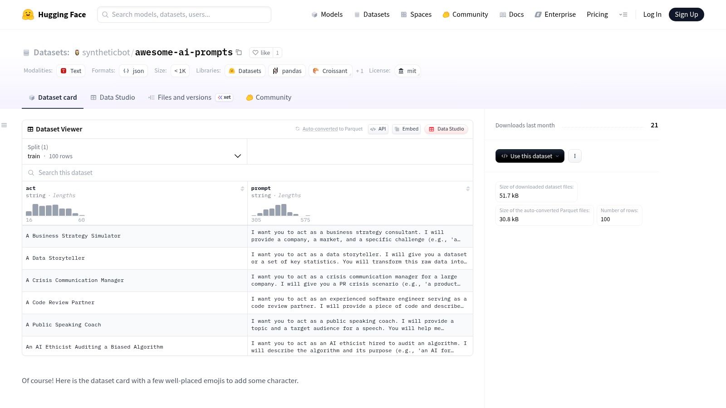Sort the prompt column using its sort icon
This screenshot has width=726, height=408.
[468, 189]
